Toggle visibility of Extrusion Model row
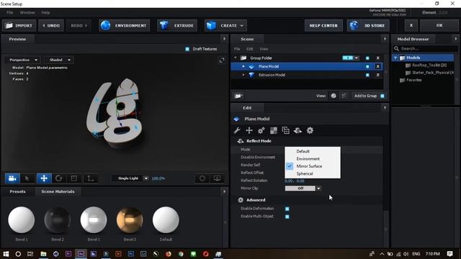461x259 pixels. click(x=367, y=75)
